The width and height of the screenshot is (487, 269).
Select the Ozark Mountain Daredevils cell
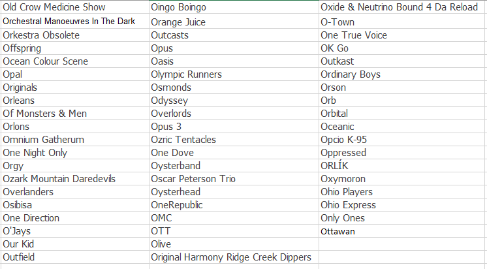(75, 179)
